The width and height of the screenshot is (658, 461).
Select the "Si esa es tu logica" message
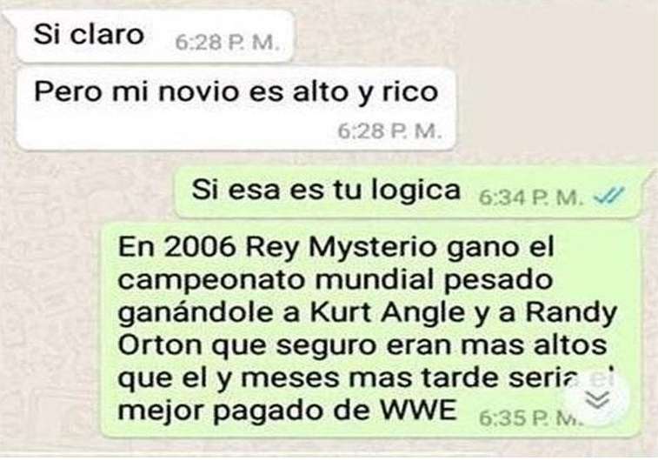point(408,191)
